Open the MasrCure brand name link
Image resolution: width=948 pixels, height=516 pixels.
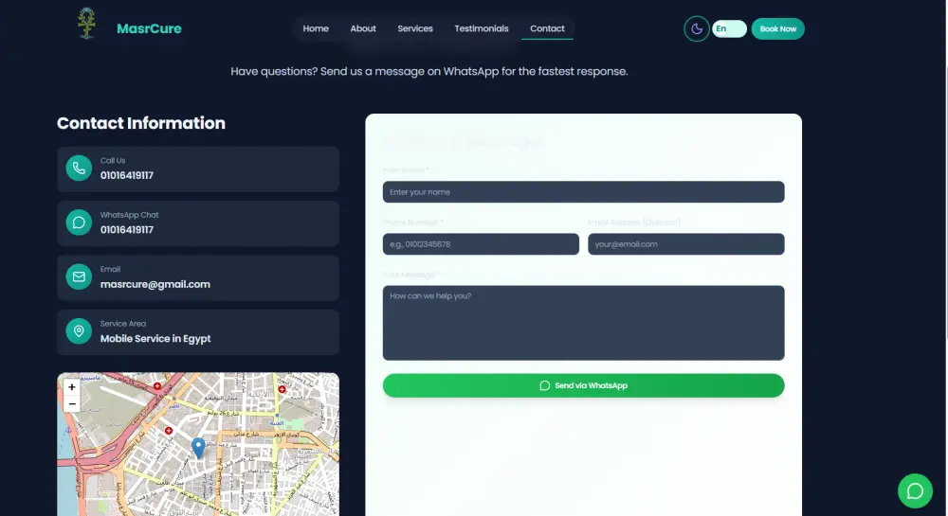pyautogui.click(x=149, y=28)
